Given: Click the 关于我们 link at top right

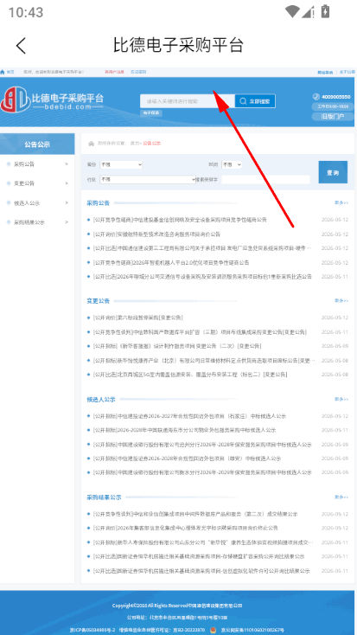Looking at the screenshot, I should (x=347, y=72).
